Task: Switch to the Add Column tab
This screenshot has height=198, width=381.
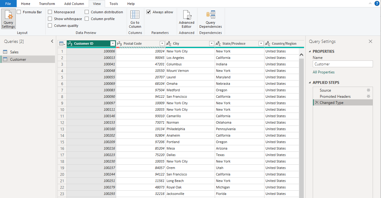Action: pyautogui.click(x=74, y=4)
